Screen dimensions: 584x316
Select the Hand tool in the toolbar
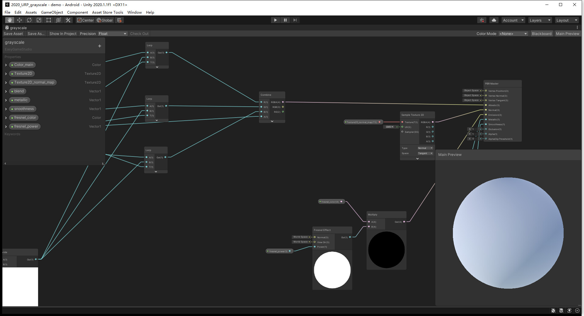[x=9, y=20]
